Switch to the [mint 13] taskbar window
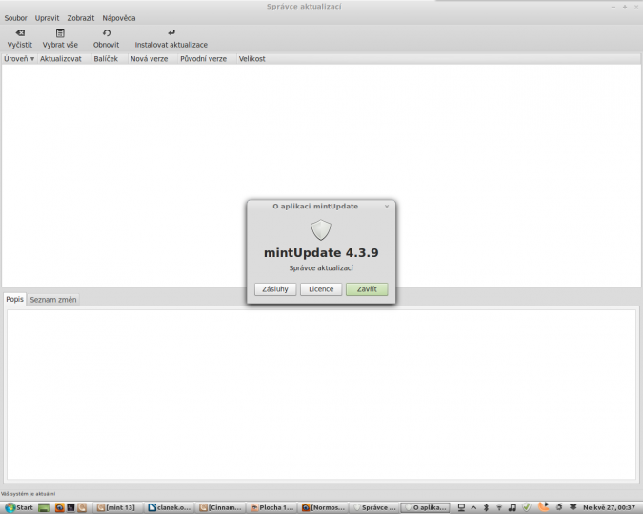Screen dimensions: 643x514 tap(118, 508)
